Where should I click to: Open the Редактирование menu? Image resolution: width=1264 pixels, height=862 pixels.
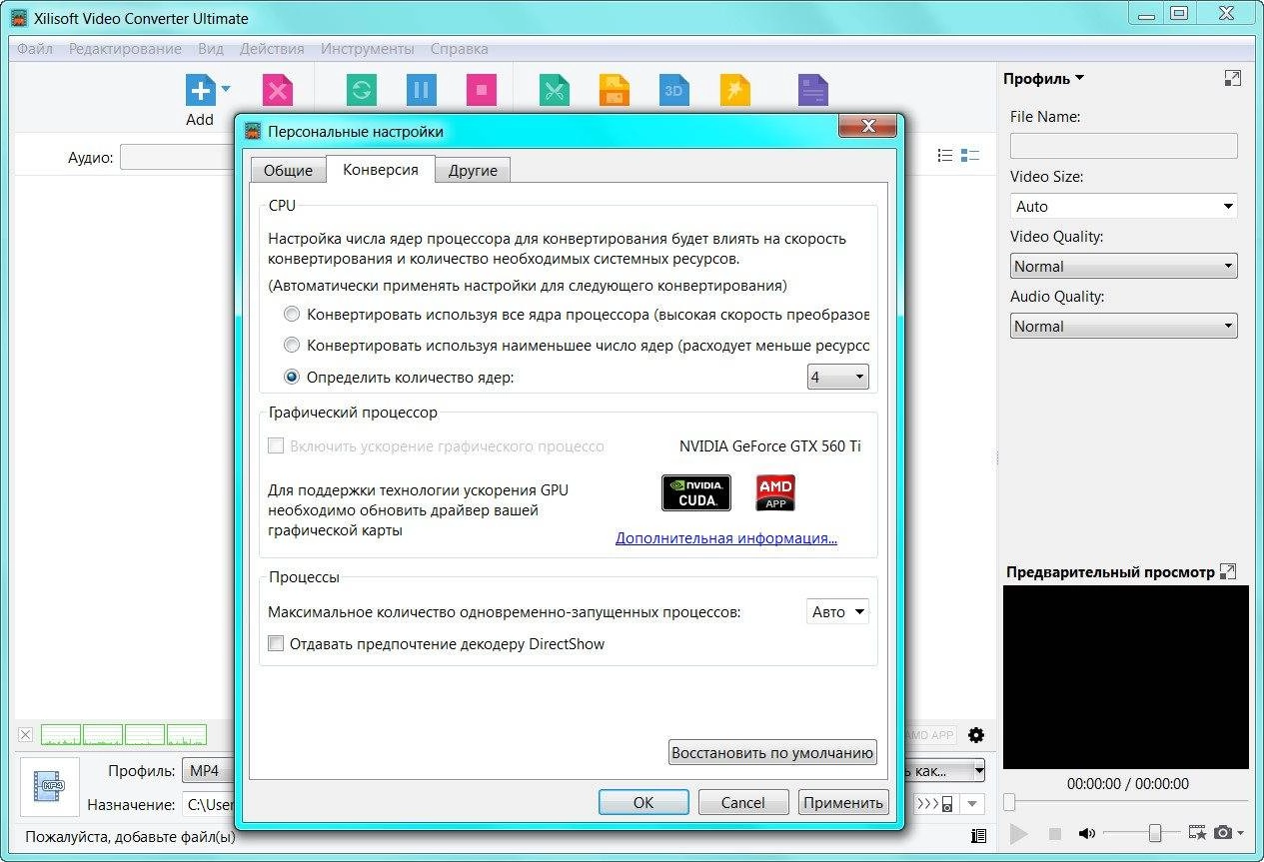(125, 48)
